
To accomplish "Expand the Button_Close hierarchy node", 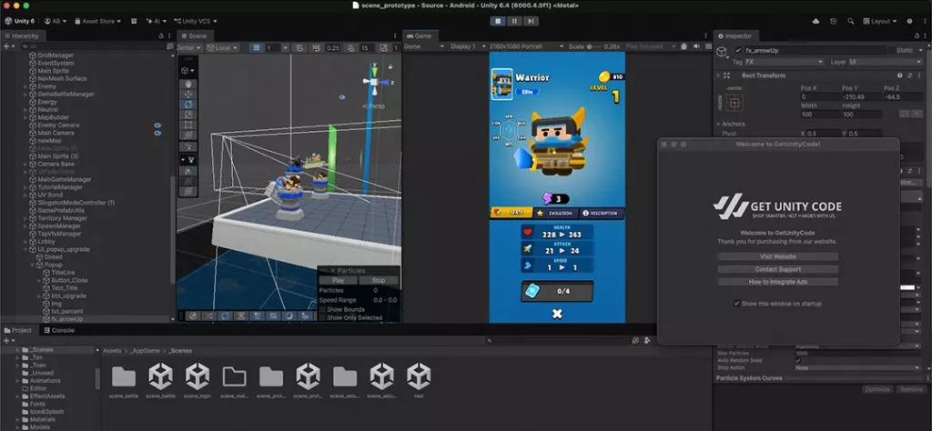I will tap(39, 280).
